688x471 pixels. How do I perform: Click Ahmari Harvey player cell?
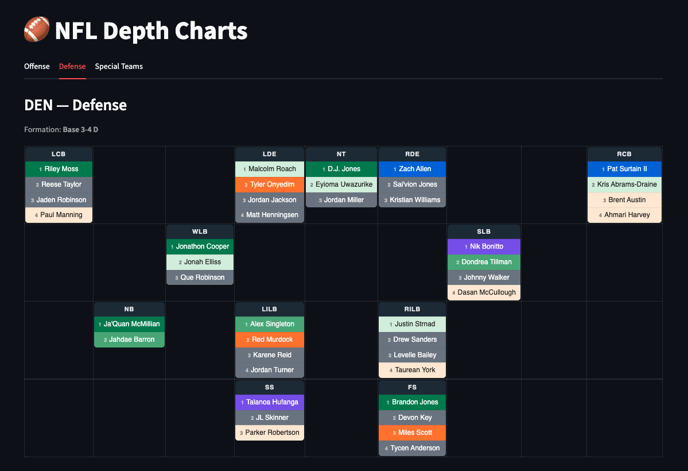[624, 215]
